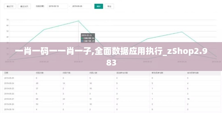222x113 pixels.
Task: Click the 扫码次数 column header
Action: [x=40, y=73]
